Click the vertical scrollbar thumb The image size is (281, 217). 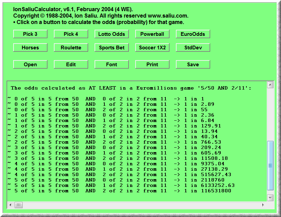click(x=270, y=166)
